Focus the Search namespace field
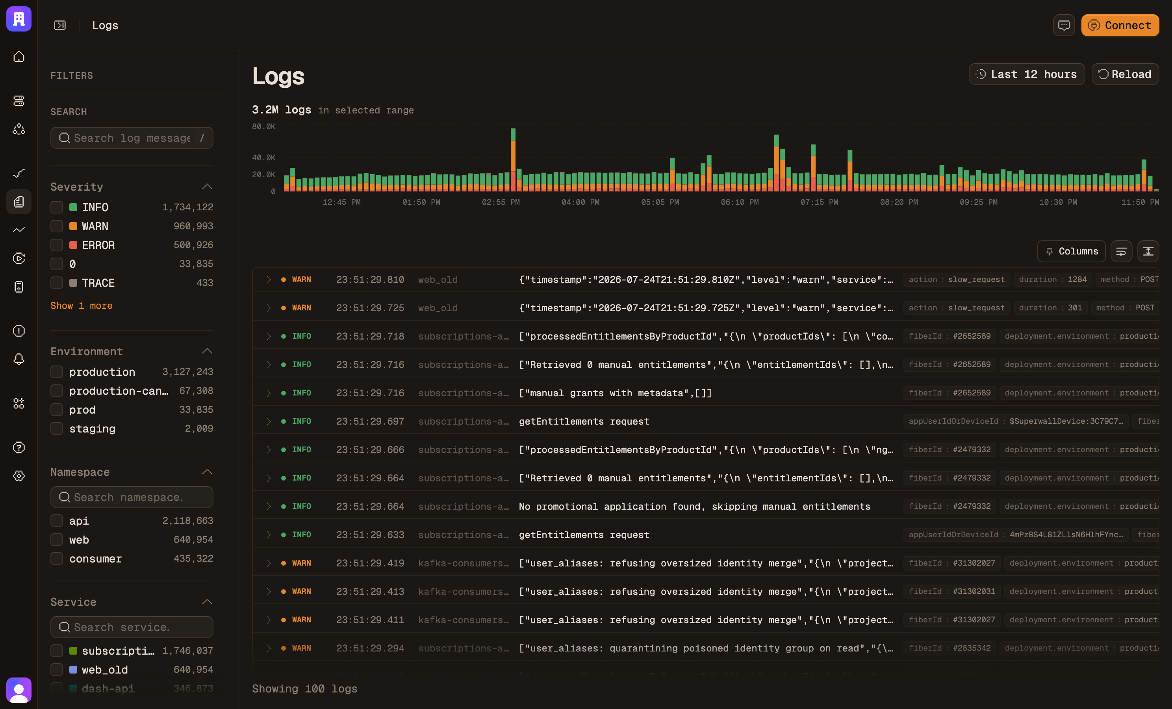Screen dimensions: 1172x709 132,497
